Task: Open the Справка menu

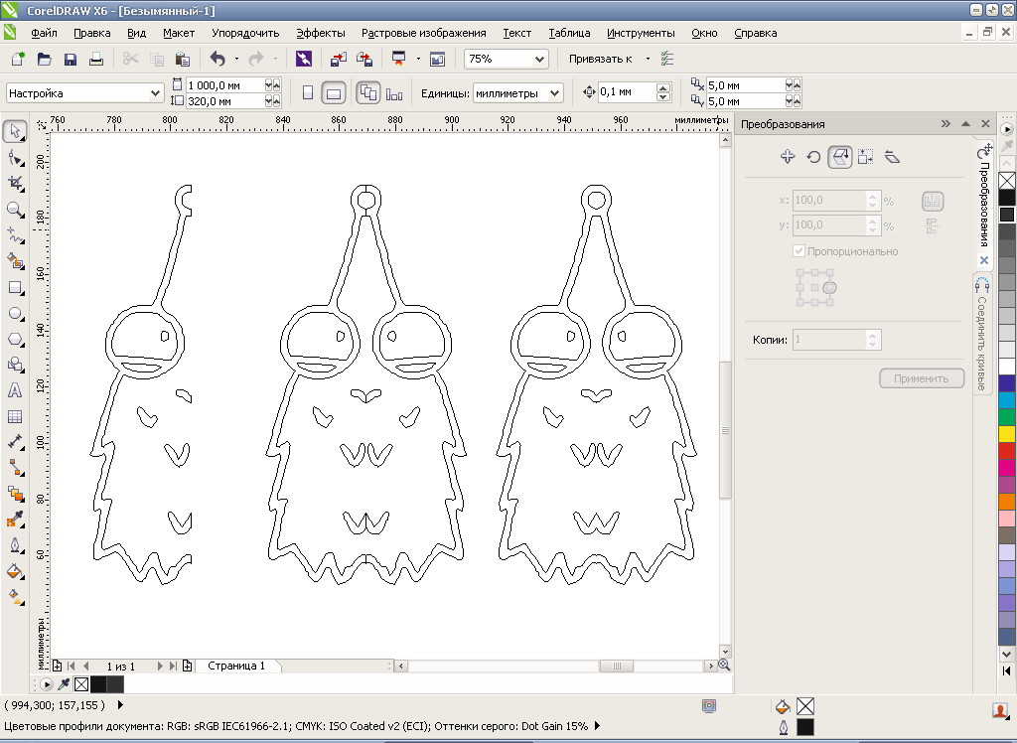Action: coord(756,33)
